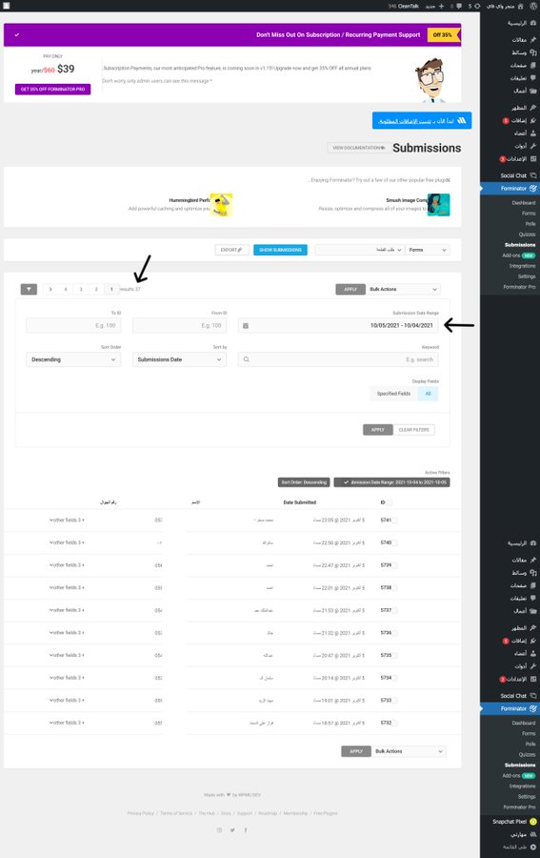
Task: Check the box for submission 5736
Action: coord(395,633)
